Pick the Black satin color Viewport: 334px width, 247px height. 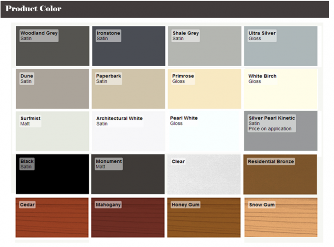tap(53, 174)
